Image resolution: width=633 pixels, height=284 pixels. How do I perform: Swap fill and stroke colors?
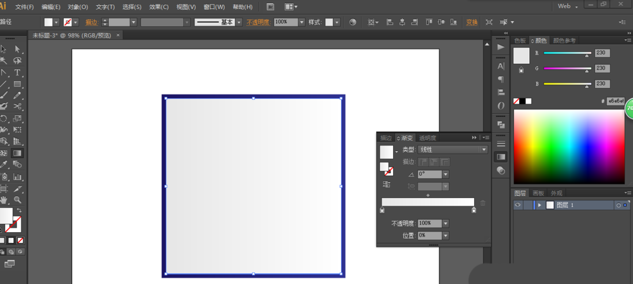[x=19, y=211]
